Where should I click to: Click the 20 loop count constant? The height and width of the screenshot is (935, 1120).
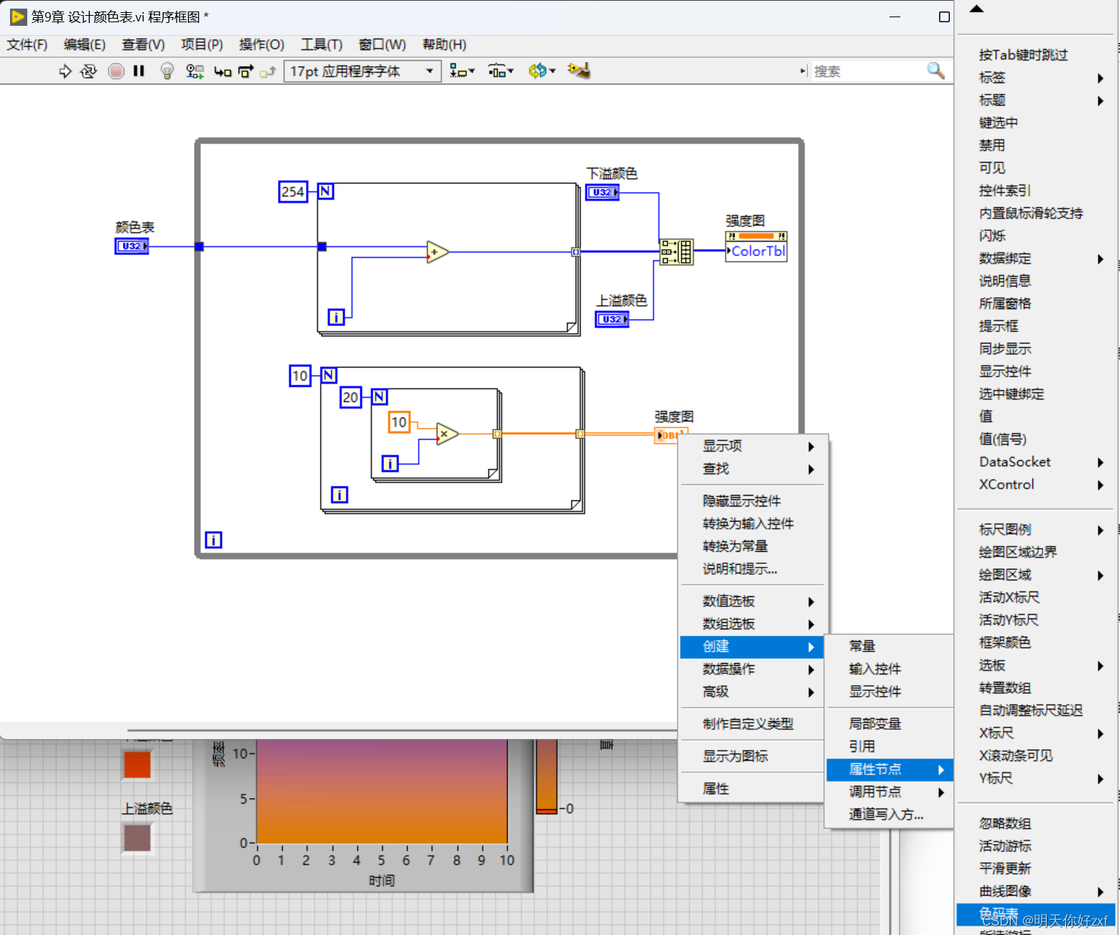click(350, 397)
